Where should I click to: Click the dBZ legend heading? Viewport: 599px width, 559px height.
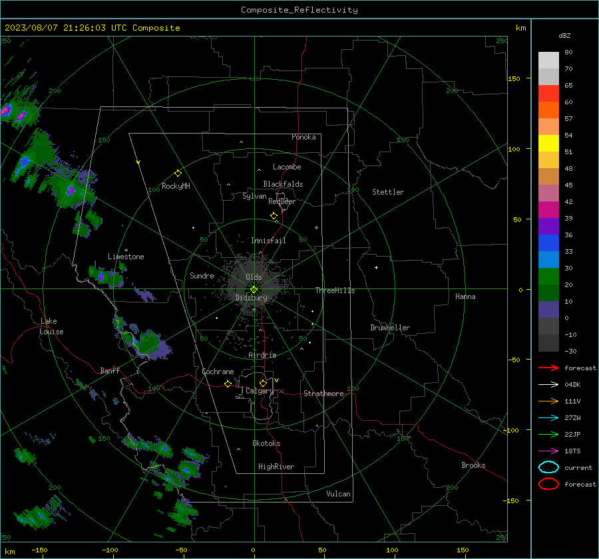click(564, 35)
